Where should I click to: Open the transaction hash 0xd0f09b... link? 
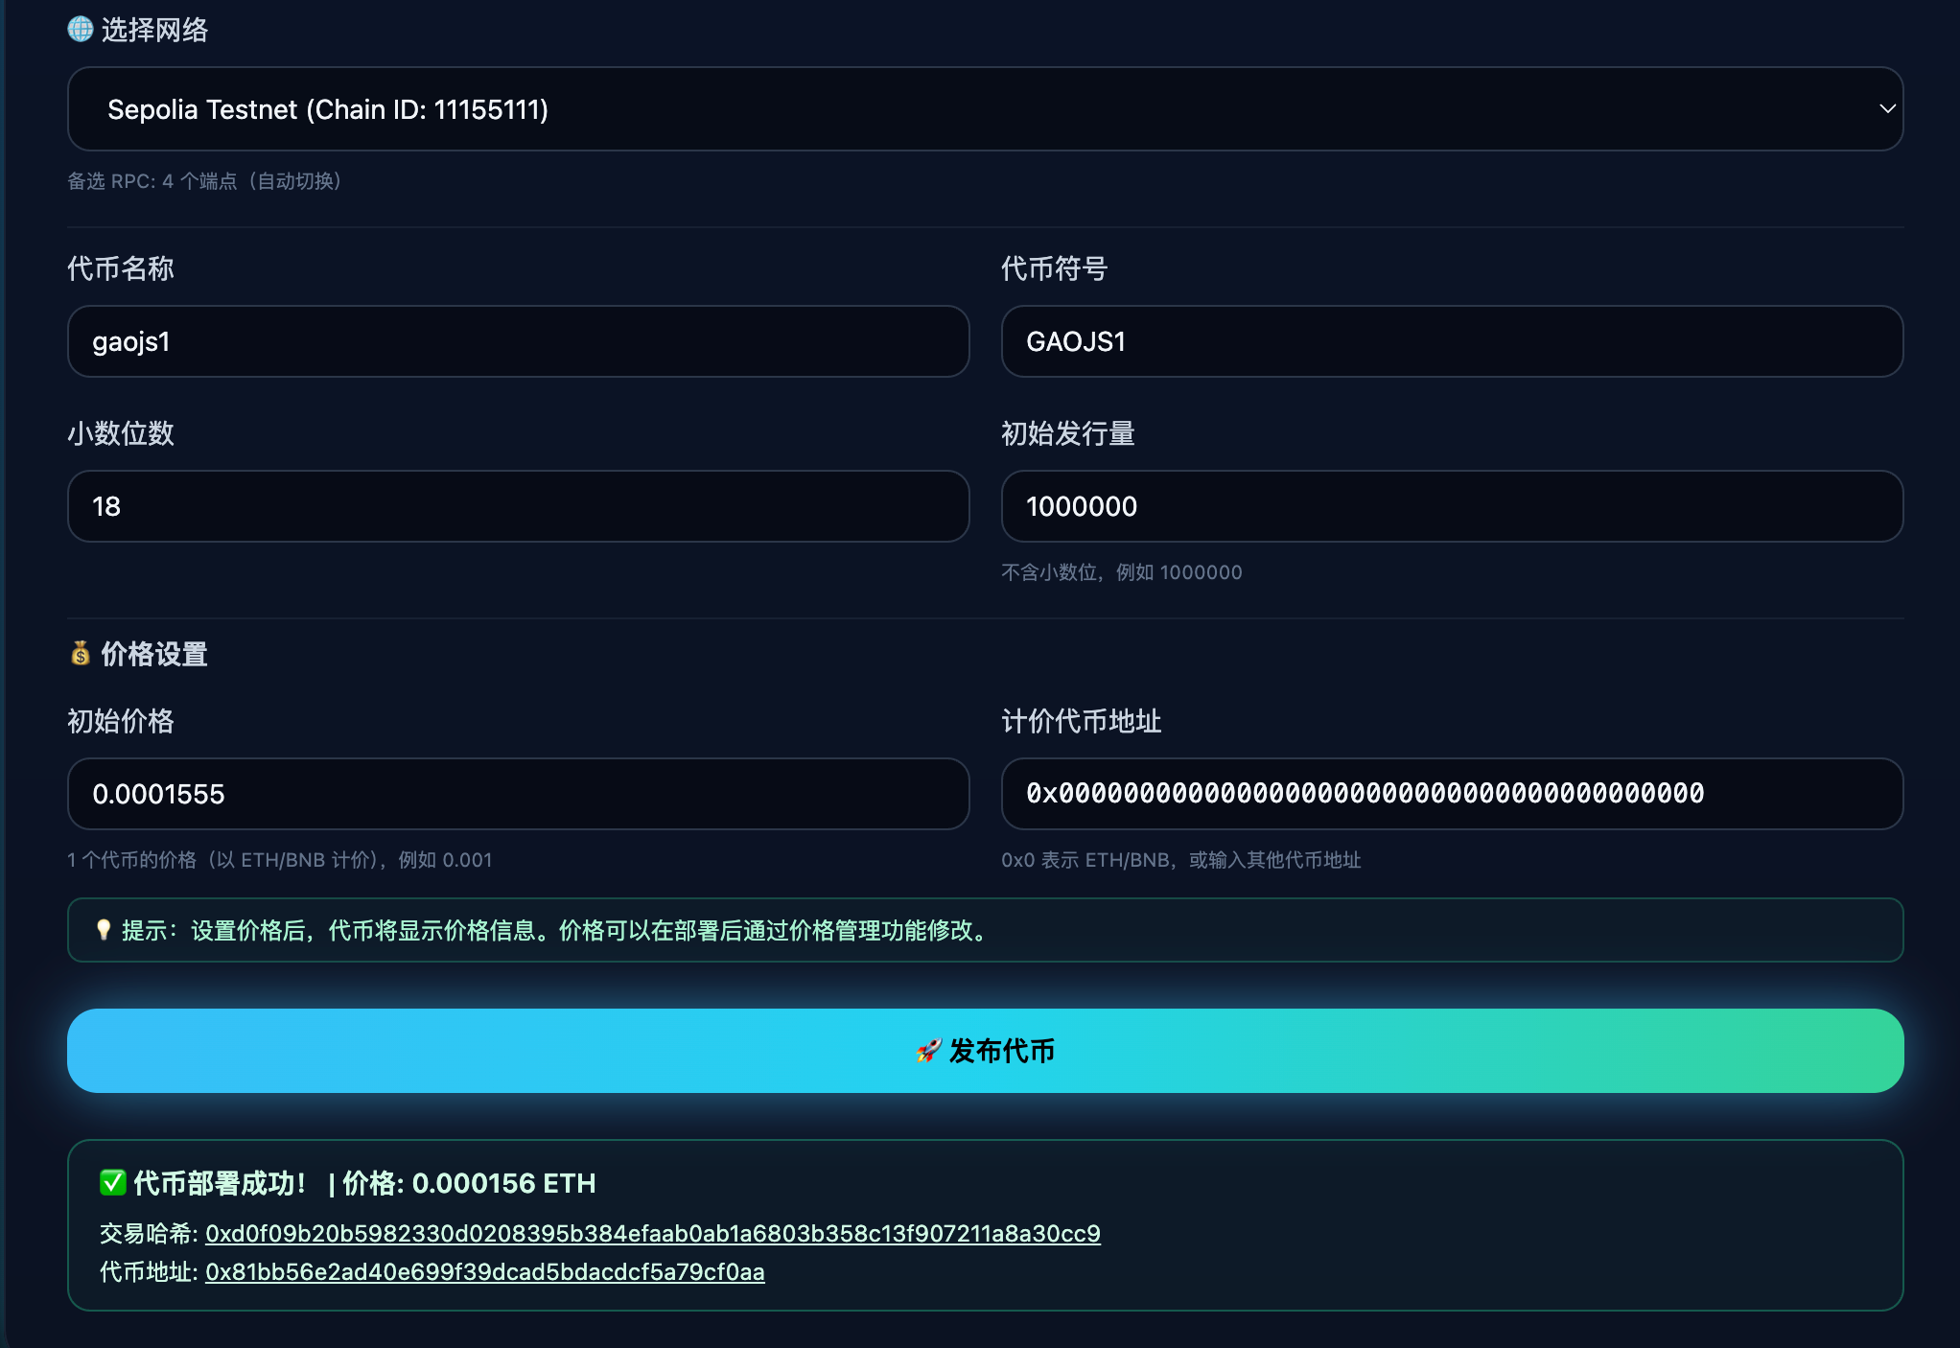[x=652, y=1234]
